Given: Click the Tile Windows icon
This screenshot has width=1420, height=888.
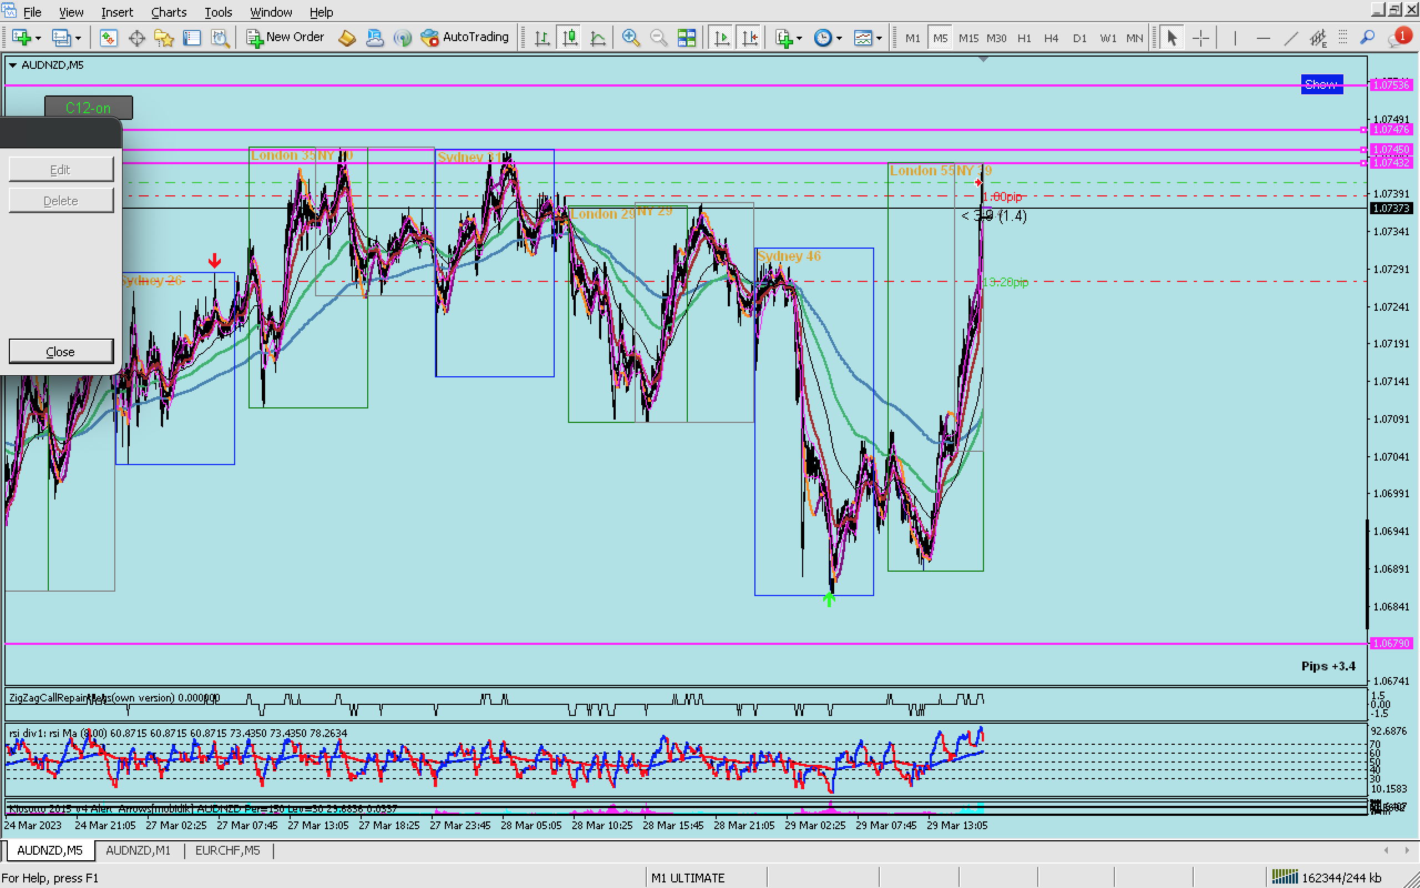Looking at the screenshot, I should (x=686, y=38).
